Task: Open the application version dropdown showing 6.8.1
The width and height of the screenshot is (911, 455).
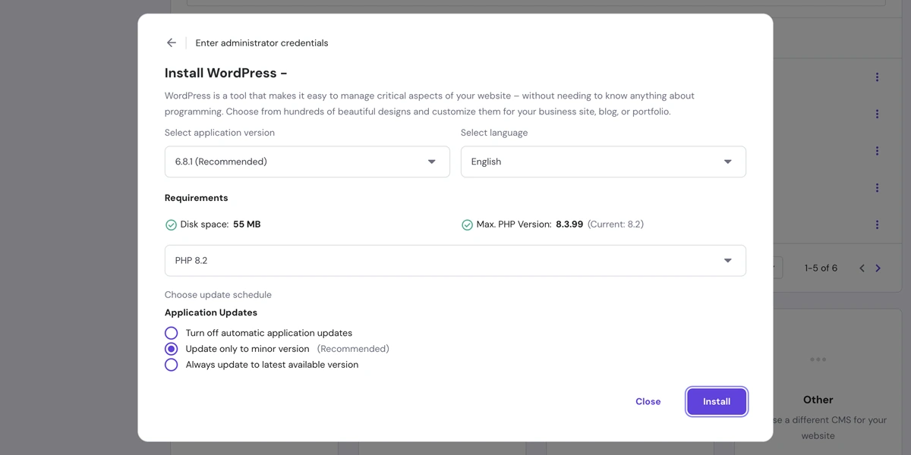Action: [x=307, y=162]
